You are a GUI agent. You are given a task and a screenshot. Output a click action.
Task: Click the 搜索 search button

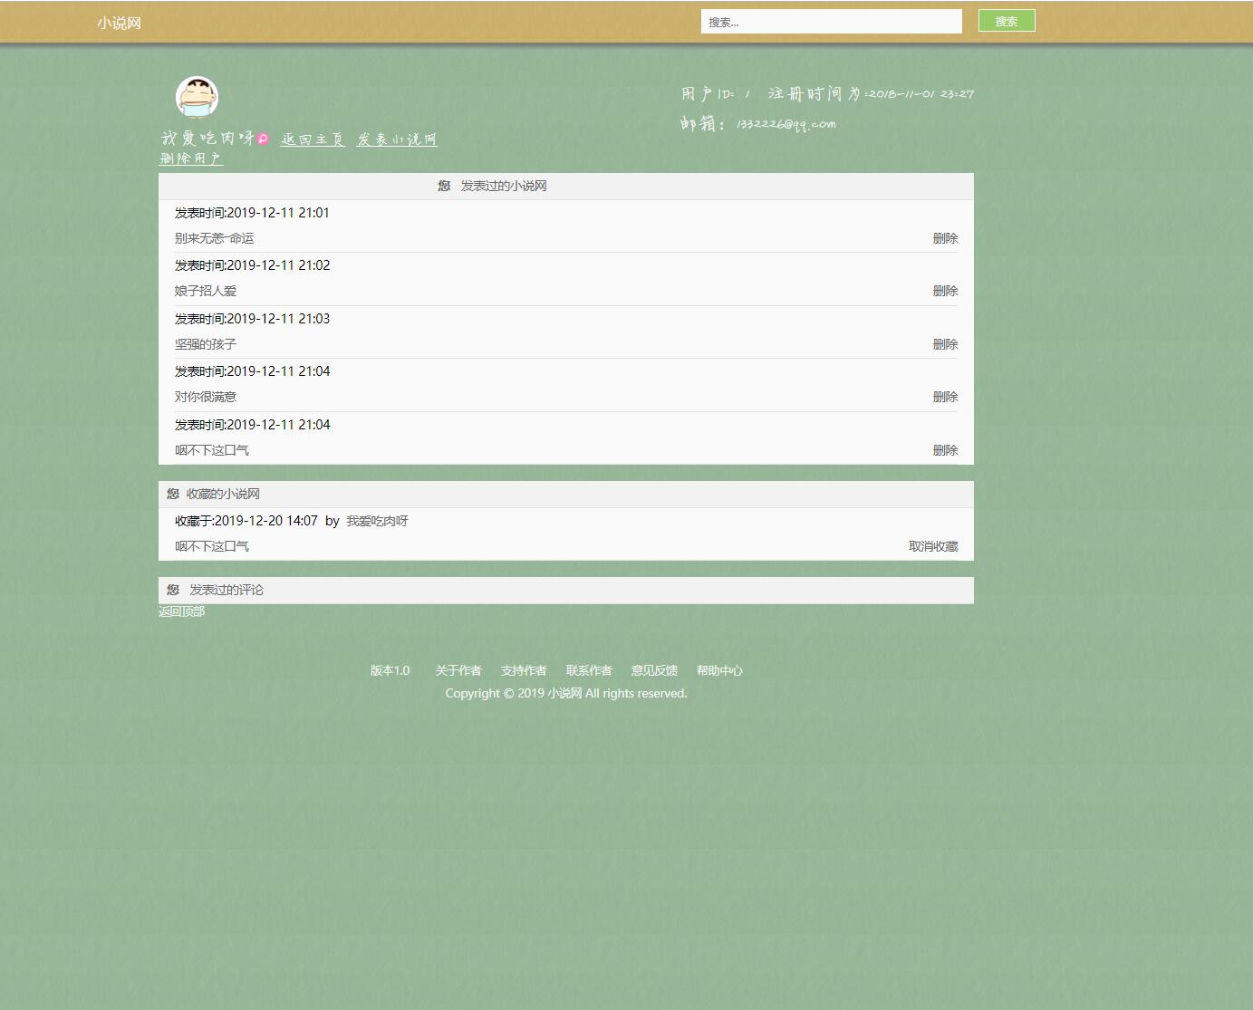pyautogui.click(x=1007, y=20)
